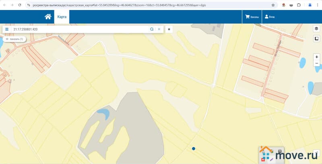The width and height of the screenshot is (322, 164).
Task: Click the Вход login link
Action: point(269,17)
